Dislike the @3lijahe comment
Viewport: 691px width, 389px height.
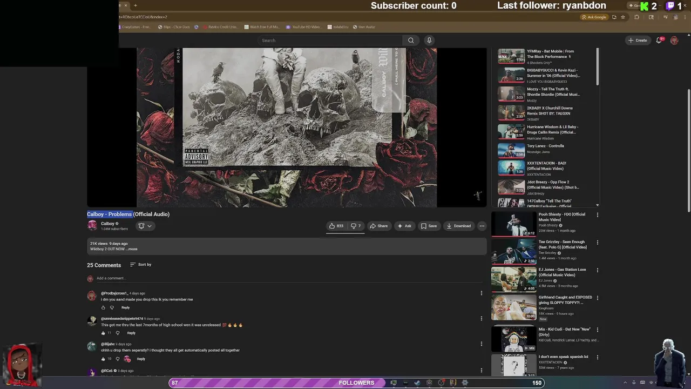pyautogui.click(x=118, y=359)
